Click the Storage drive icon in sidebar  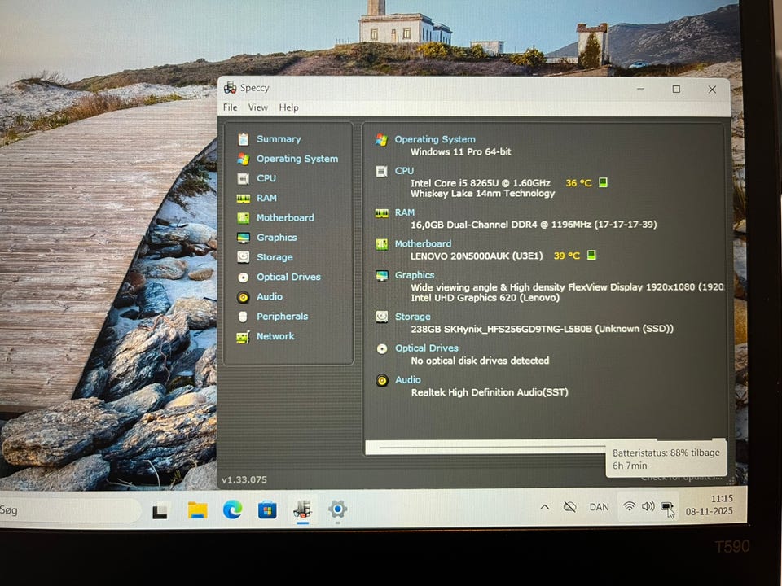(x=243, y=257)
